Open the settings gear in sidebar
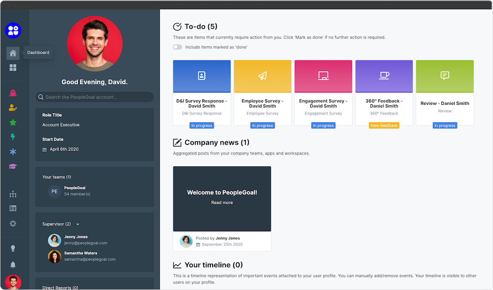The height and width of the screenshot is (290, 493). [13, 223]
